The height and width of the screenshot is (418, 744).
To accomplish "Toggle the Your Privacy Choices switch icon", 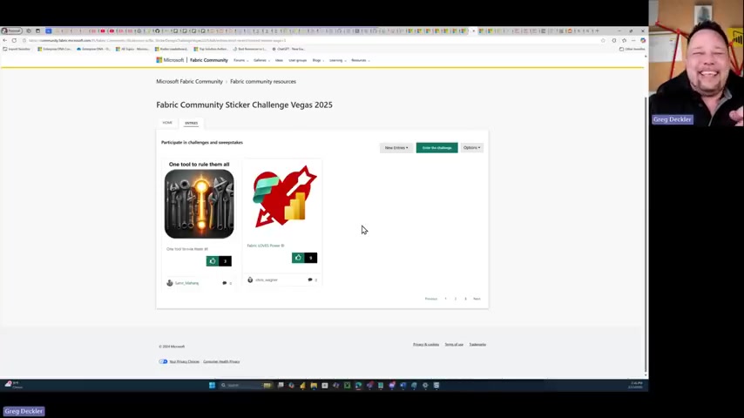I will 163,361.
